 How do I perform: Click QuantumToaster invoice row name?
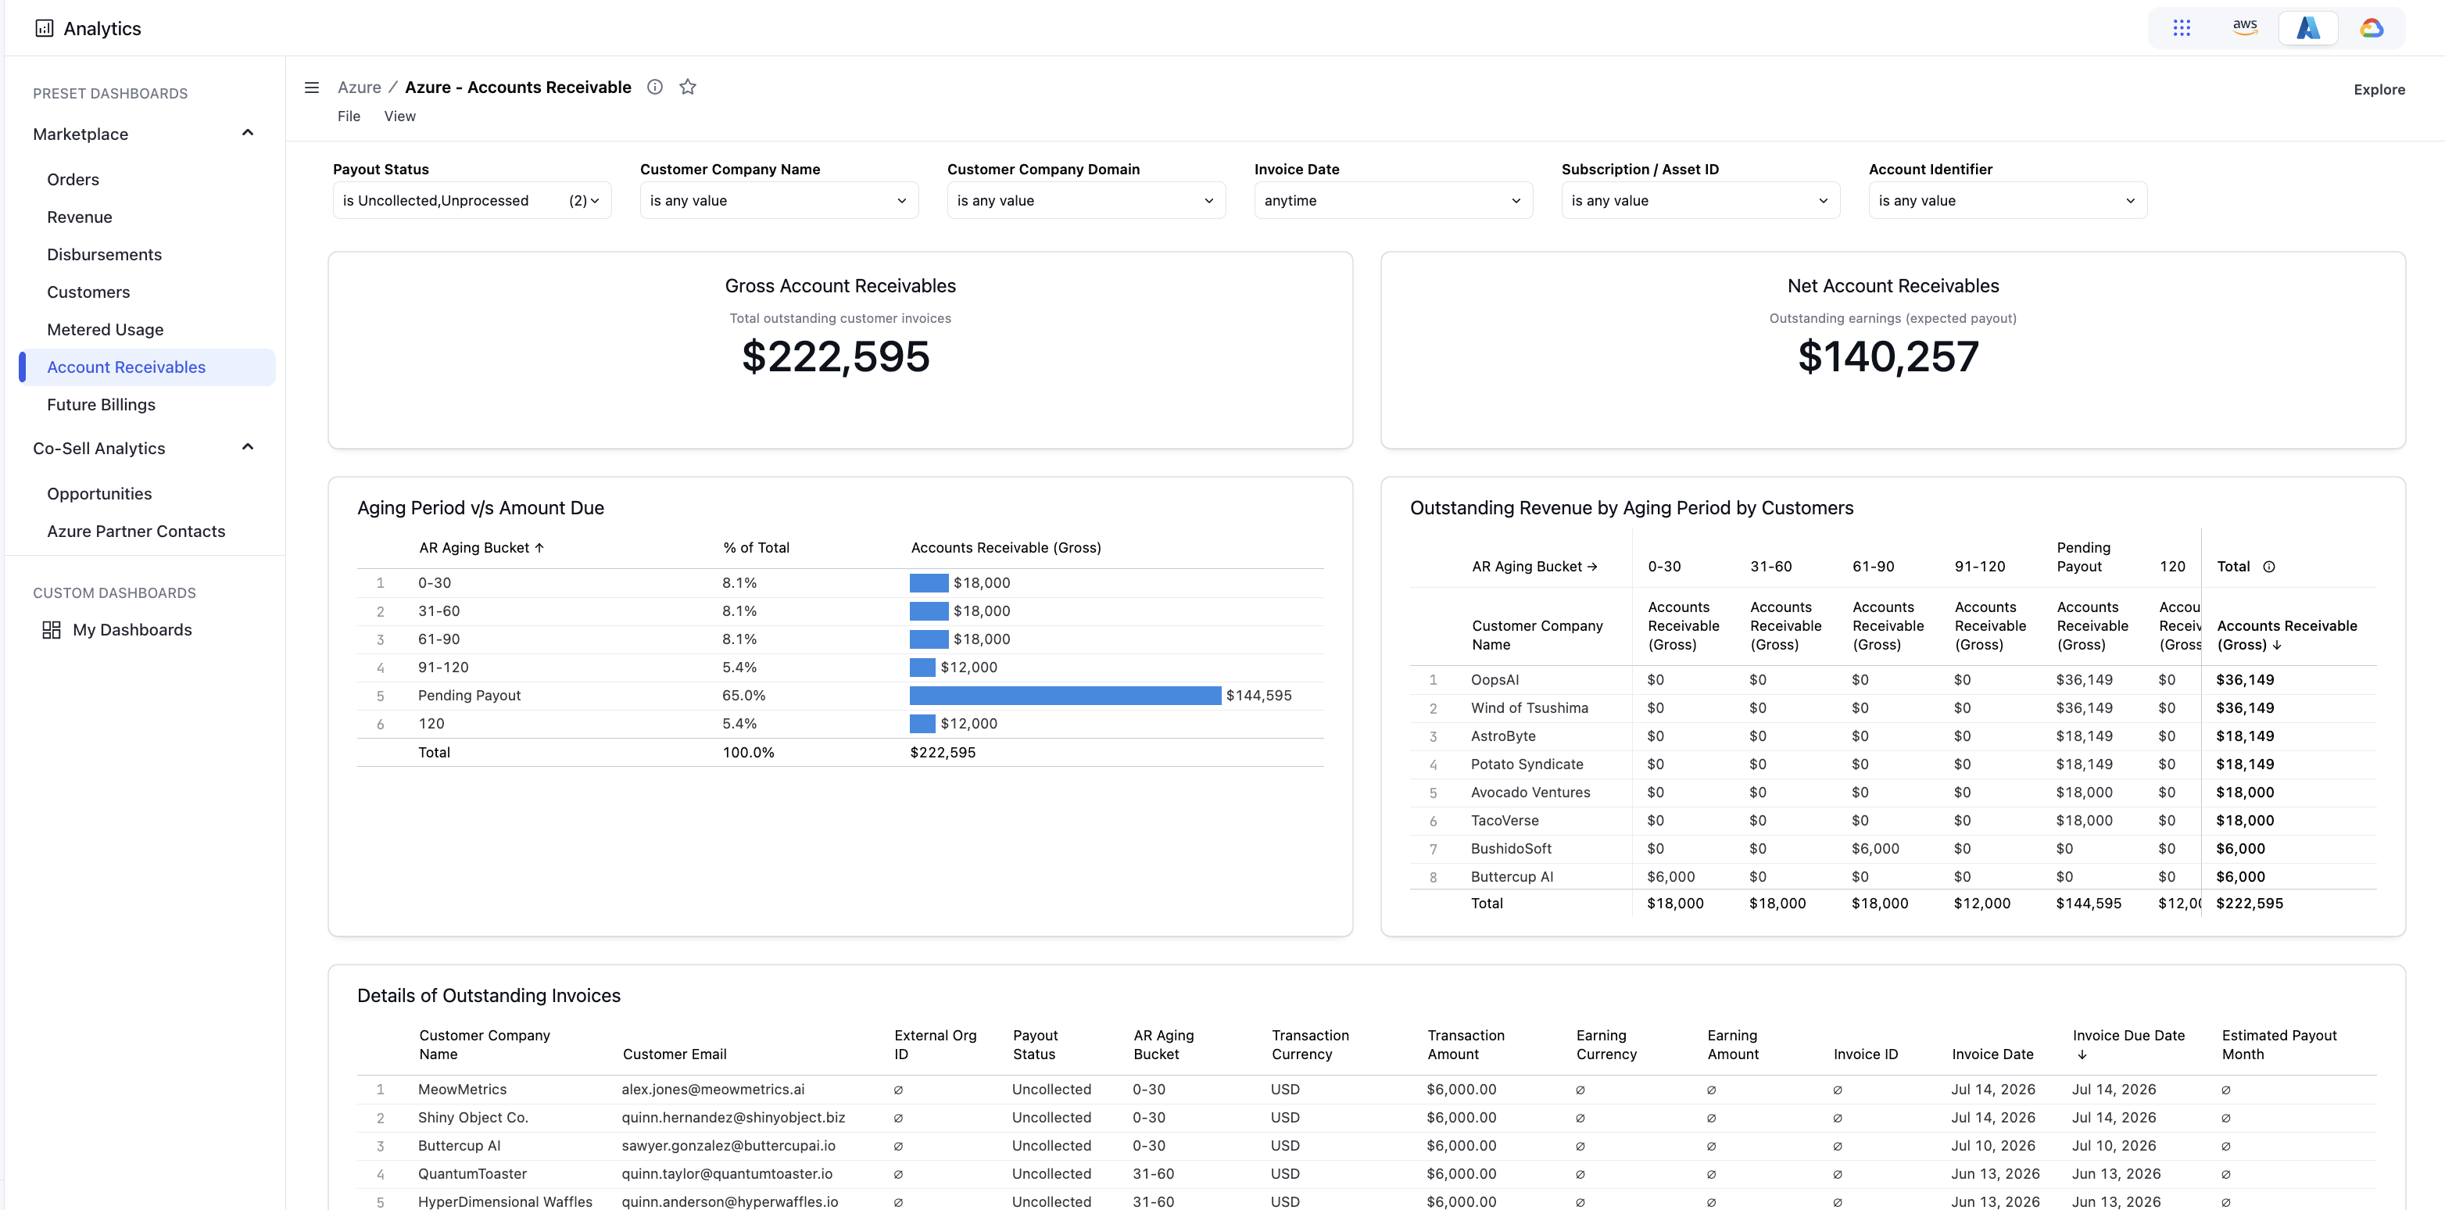[x=472, y=1174]
